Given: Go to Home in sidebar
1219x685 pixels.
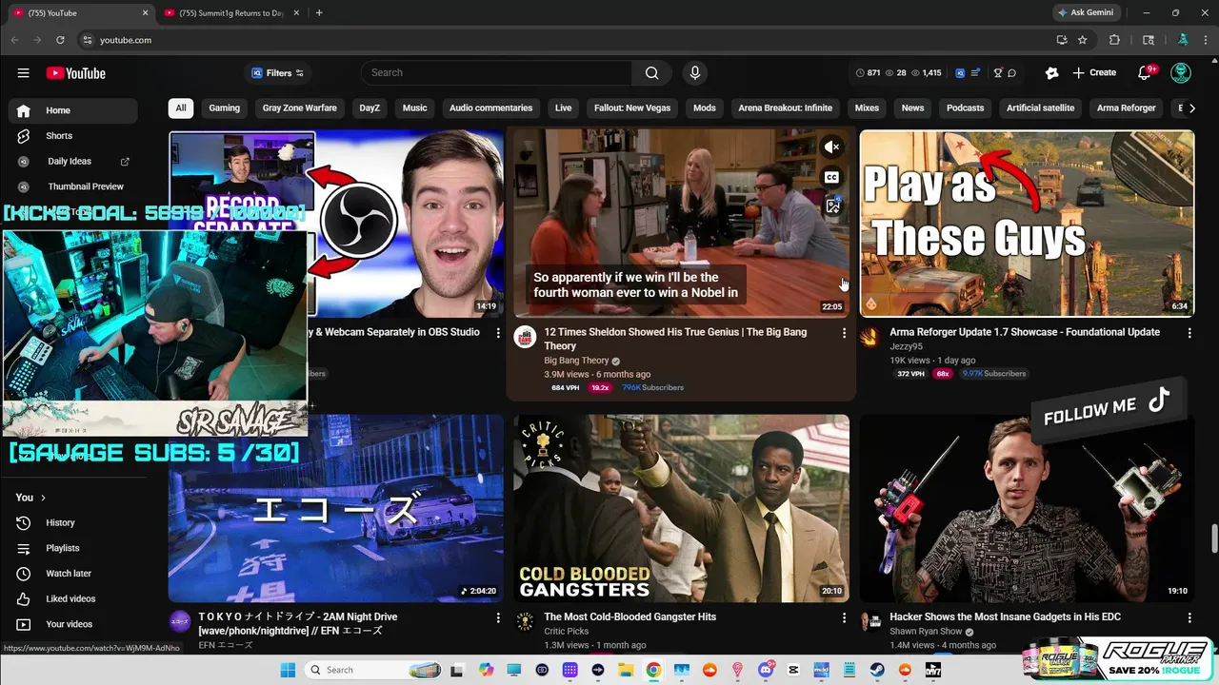Looking at the screenshot, I should [73, 110].
